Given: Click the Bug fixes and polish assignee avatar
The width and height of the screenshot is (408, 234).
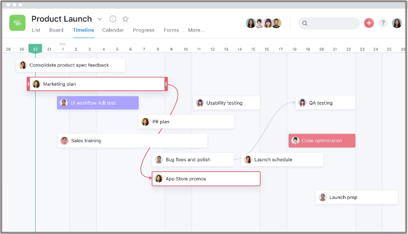Looking at the screenshot, I should (159, 160).
